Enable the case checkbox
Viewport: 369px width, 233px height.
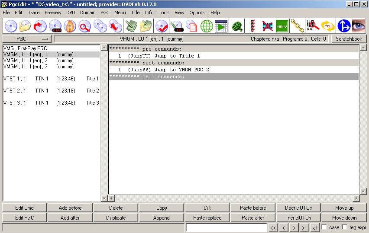pyautogui.click(x=324, y=227)
